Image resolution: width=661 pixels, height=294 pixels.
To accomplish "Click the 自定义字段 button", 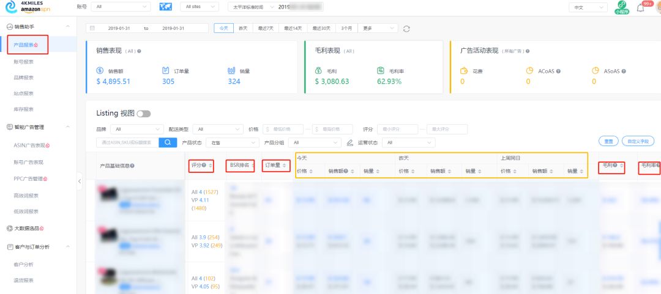I will tap(638, 141).
